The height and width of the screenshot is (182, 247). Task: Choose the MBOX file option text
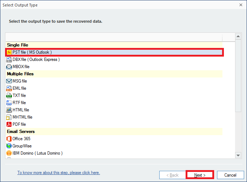click(21, 67)
